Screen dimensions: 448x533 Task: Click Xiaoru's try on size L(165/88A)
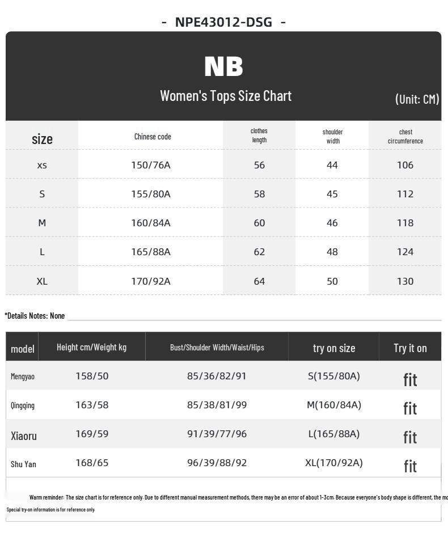point(334,434)
